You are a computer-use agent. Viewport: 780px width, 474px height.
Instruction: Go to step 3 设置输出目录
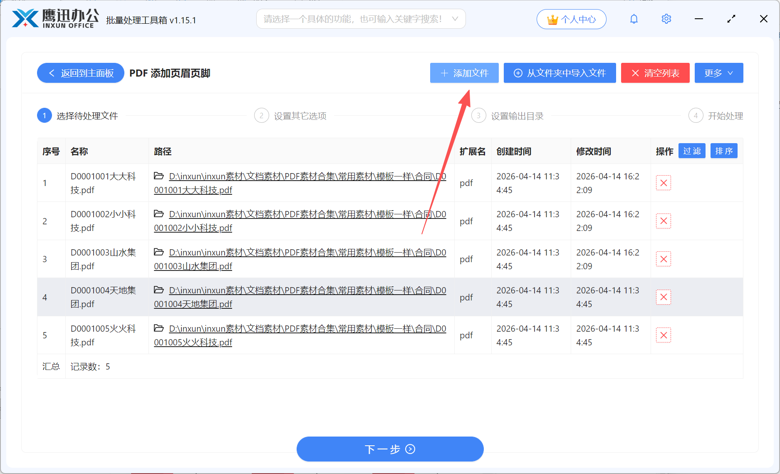click(x=508, y=116)
